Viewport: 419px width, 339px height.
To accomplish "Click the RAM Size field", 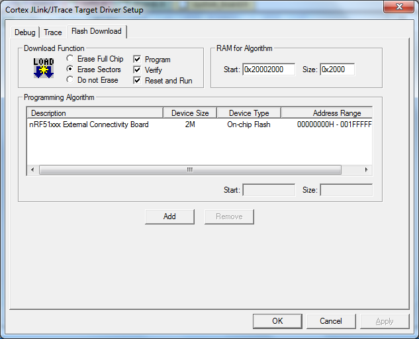I will pyautogui.click(x=337, y=70).
